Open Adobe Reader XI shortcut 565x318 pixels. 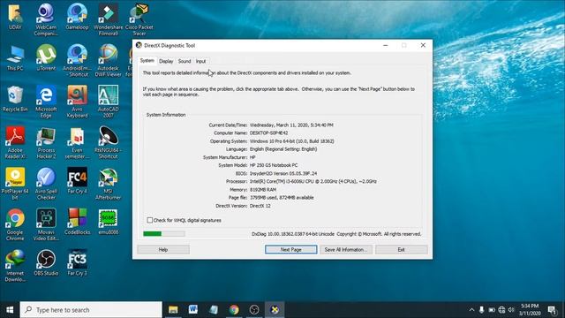coord(15,143)
